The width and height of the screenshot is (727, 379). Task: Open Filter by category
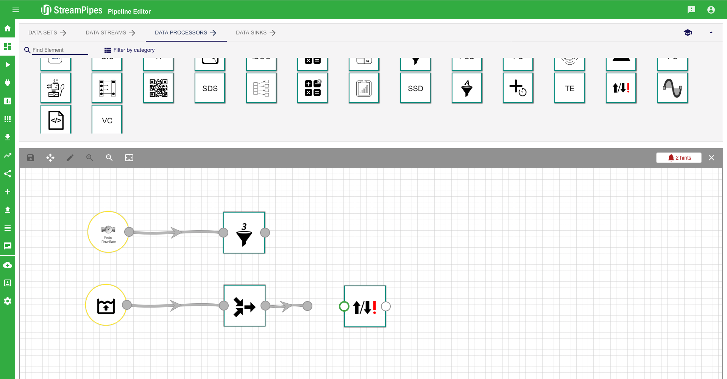coord(129,50)
